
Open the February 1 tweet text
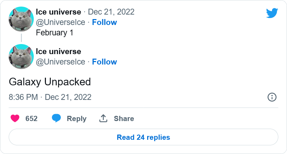tap(55, 33)
